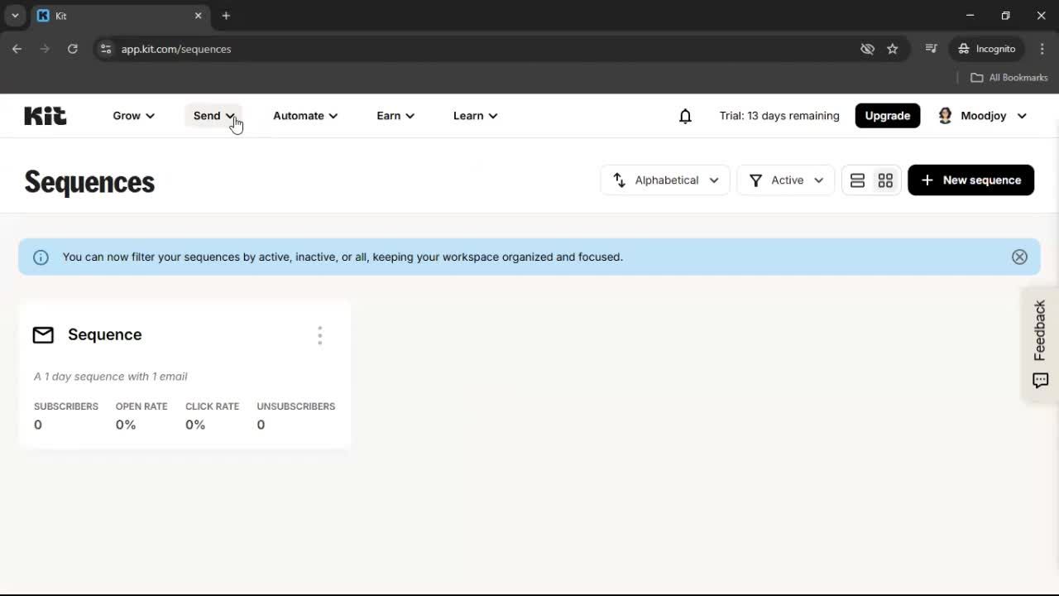Screen dimensions: 1059x596
Task: Switch to list view layout
Action: [x=857, y=180]
